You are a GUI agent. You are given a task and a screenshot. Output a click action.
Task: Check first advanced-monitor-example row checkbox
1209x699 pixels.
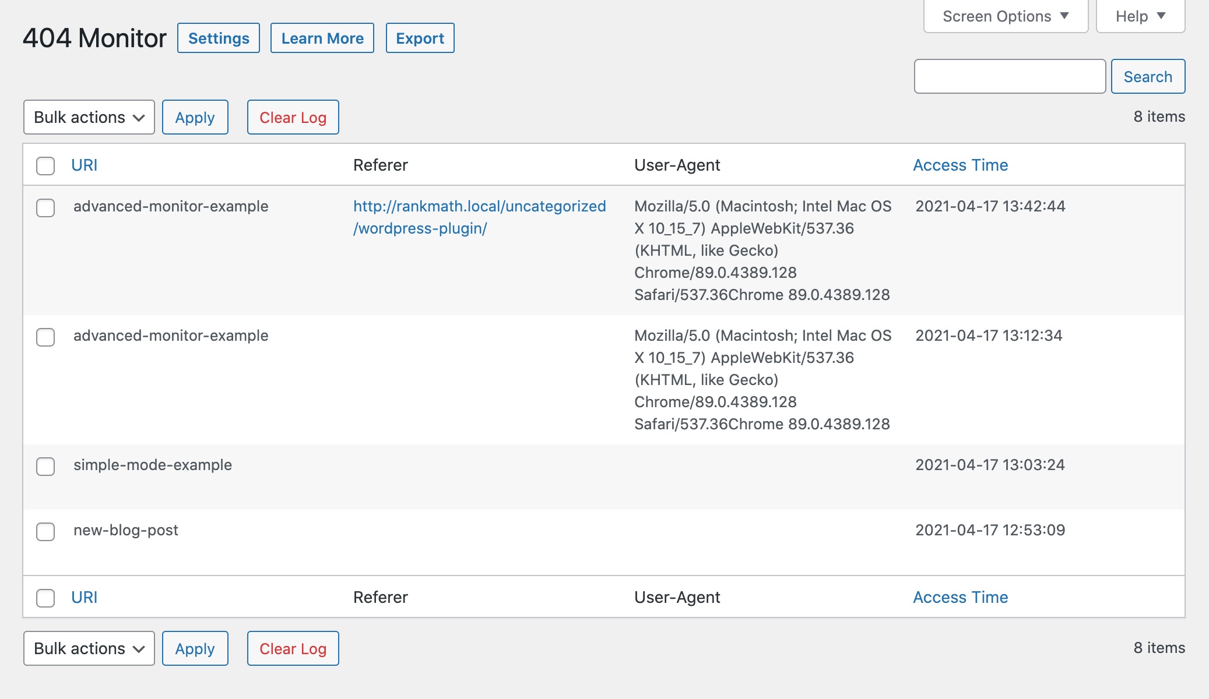coord(45,208)
